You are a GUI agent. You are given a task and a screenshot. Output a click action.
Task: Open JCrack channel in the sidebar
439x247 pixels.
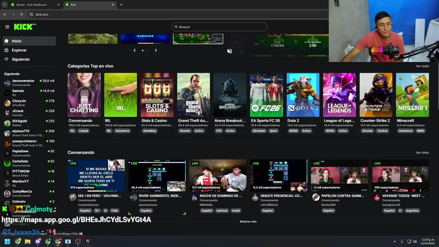(29, 113)
